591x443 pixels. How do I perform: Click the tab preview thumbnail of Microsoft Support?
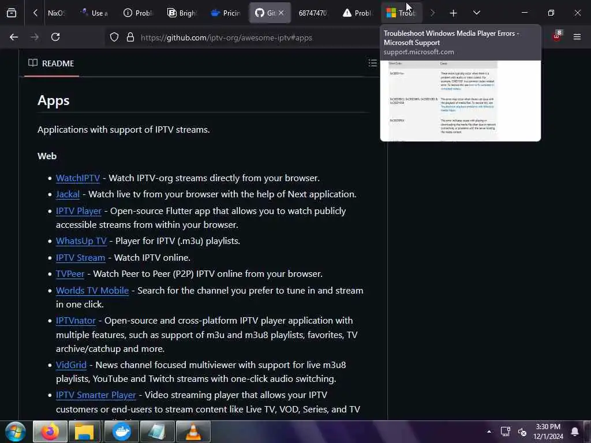(x=460, y=100)
